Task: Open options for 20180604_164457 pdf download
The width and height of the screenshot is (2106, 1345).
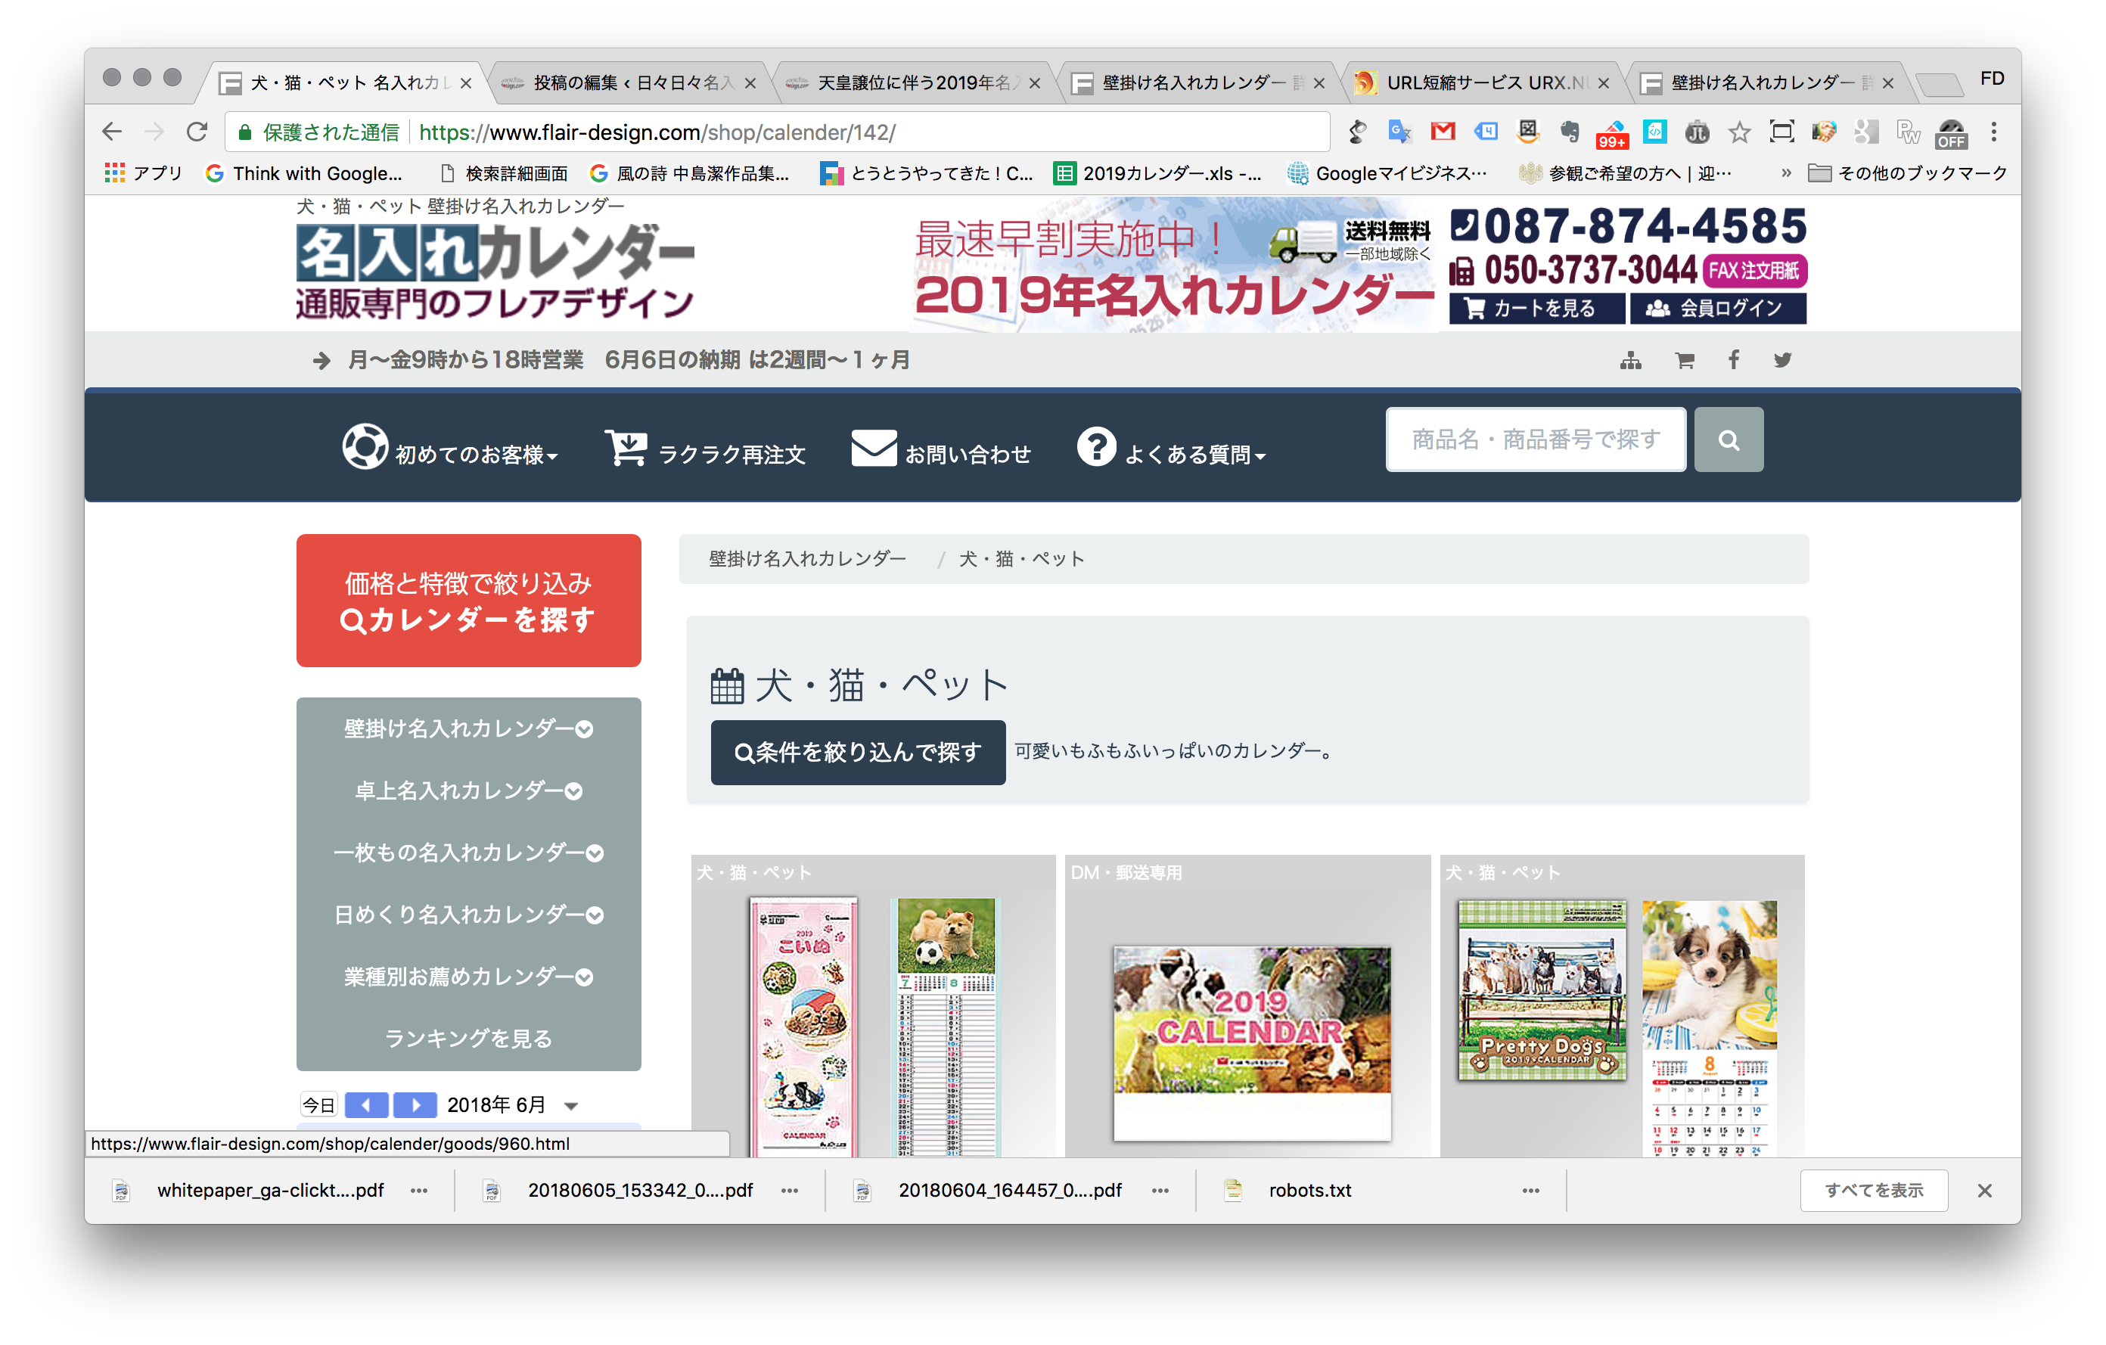Action: [x=1160, y=1190]
